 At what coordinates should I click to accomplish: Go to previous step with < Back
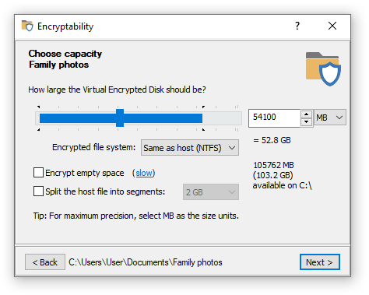pos(45,262)
